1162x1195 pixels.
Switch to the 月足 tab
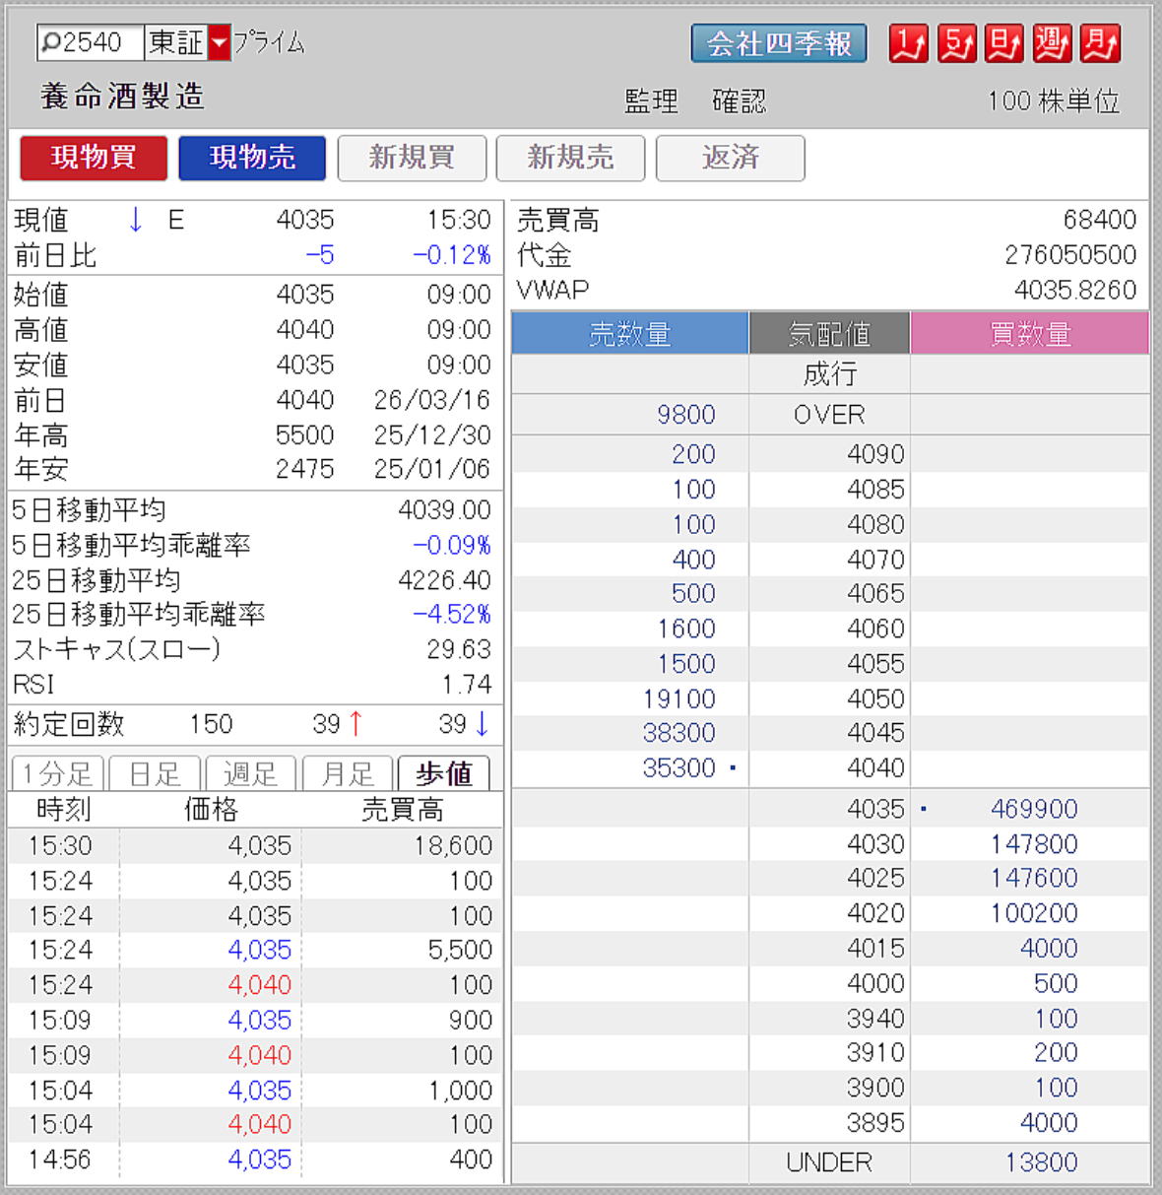pyautogui.click(x=347, y=773)
